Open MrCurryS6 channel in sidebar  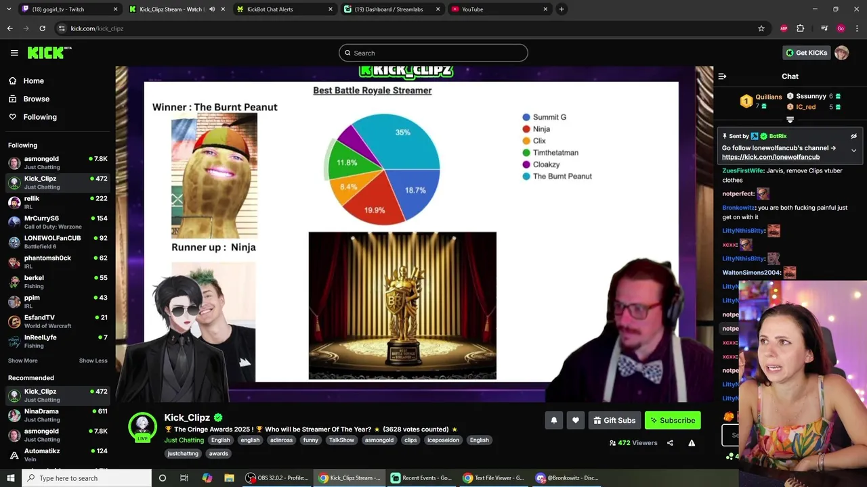tap(58, 222)
